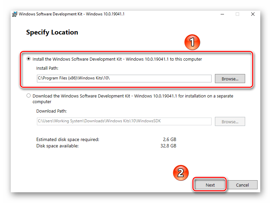This screenshot has height=203, width=271.
Task: Click the greyed-out Download Path field
Action: 124,121
